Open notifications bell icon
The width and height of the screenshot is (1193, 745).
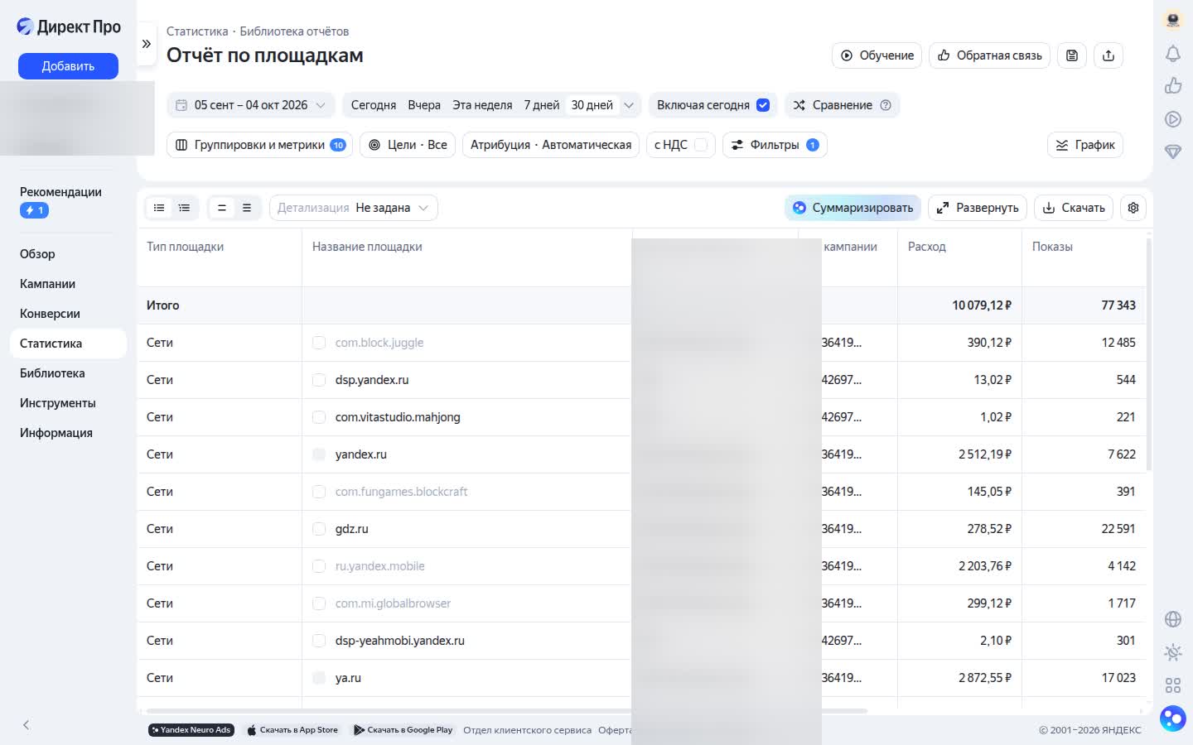(x=1173, y=54)
